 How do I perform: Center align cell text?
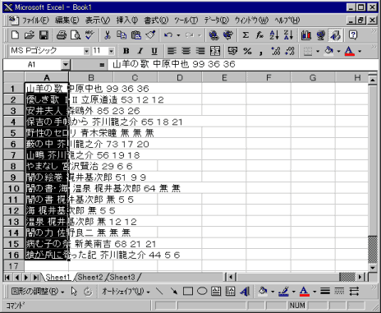coord(186,51)
